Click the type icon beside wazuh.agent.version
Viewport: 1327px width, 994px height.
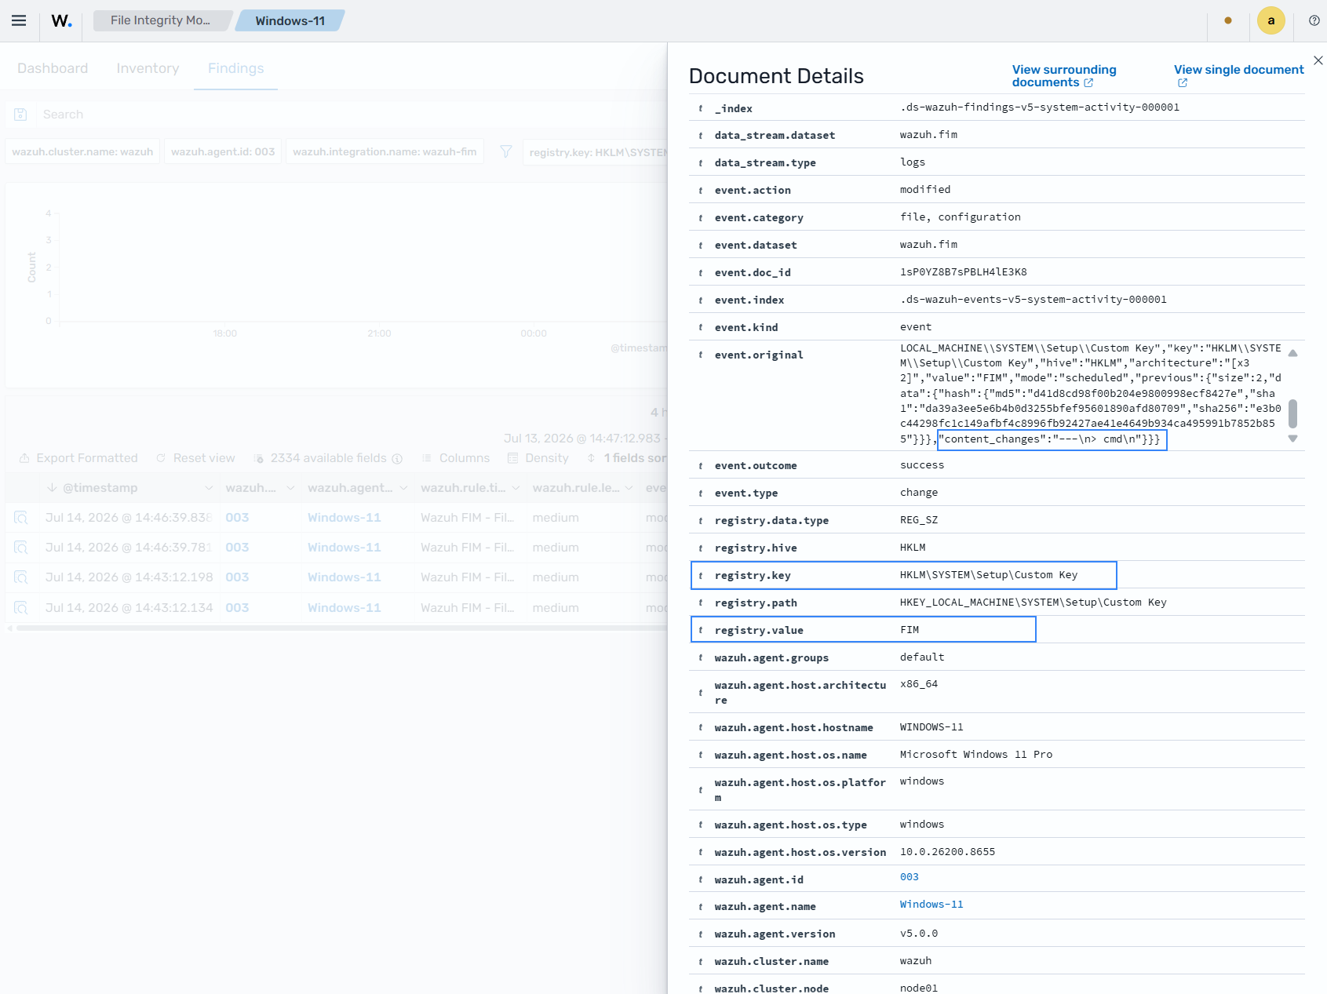[701, 934]
